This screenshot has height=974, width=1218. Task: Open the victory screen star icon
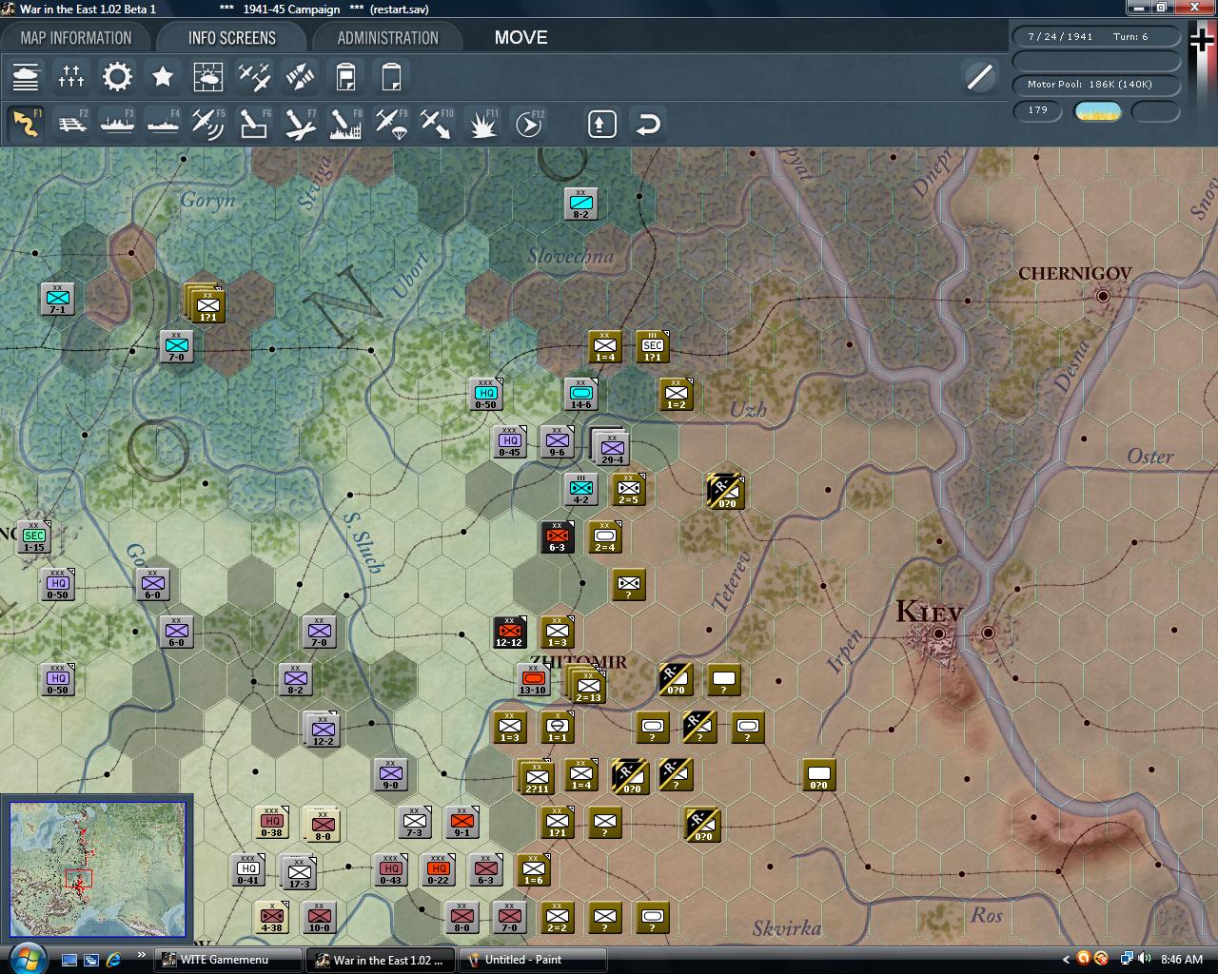[163, 77]
